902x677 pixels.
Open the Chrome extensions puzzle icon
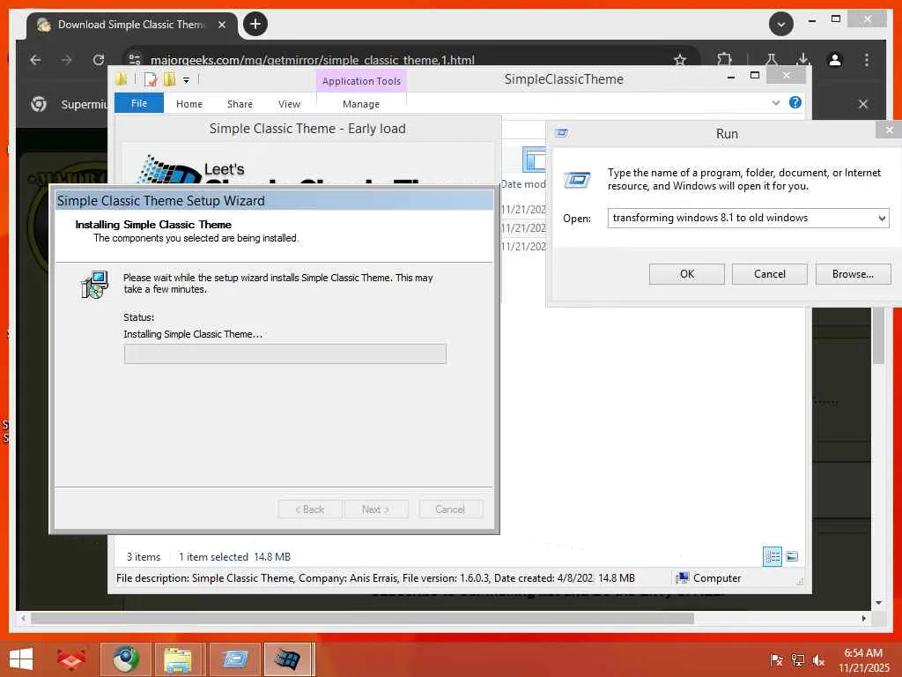724,59
